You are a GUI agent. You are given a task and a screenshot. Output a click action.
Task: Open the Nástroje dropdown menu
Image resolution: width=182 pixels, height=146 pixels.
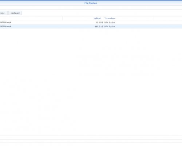(x=3, y=13)
